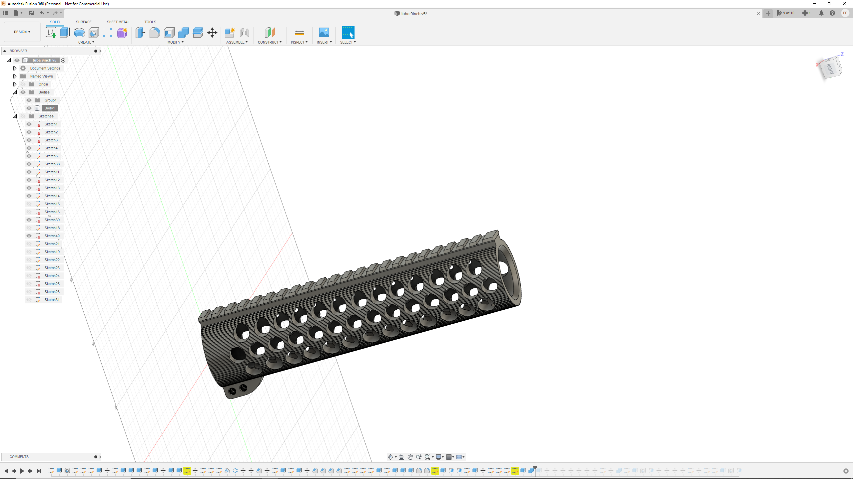Toggle visibility of Sketch1
853x479 pixels.
[29, 124]
